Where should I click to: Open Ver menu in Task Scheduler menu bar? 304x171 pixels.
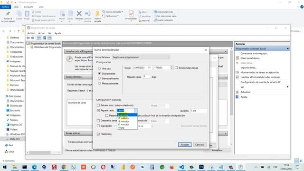[50, 33]
